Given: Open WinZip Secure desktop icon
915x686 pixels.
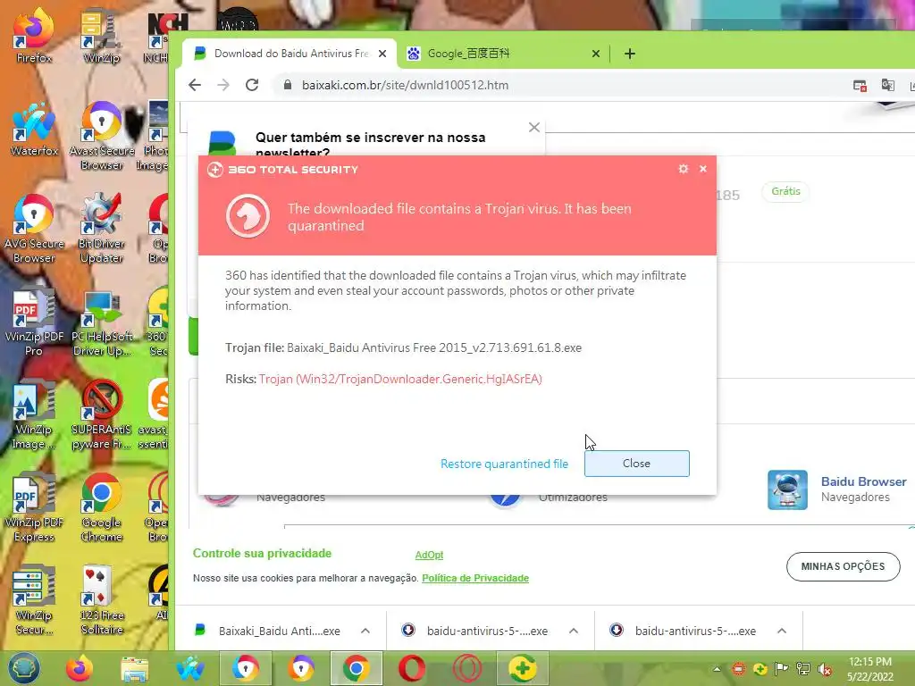Looking at the screenshot, I should click(34, 601).
